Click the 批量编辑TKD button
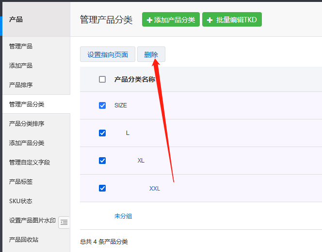Image resolution: width=322 pixels, height=252 pixels. coord(232,20)
